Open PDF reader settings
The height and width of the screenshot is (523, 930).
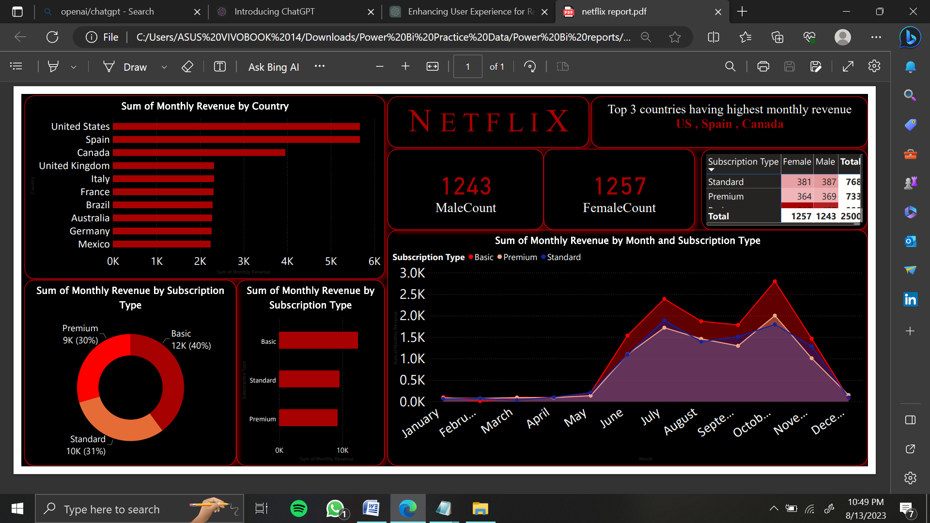pos(874,66)
